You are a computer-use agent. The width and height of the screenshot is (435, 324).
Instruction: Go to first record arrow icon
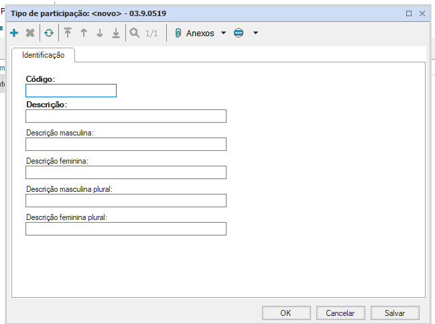click(67, 33)
